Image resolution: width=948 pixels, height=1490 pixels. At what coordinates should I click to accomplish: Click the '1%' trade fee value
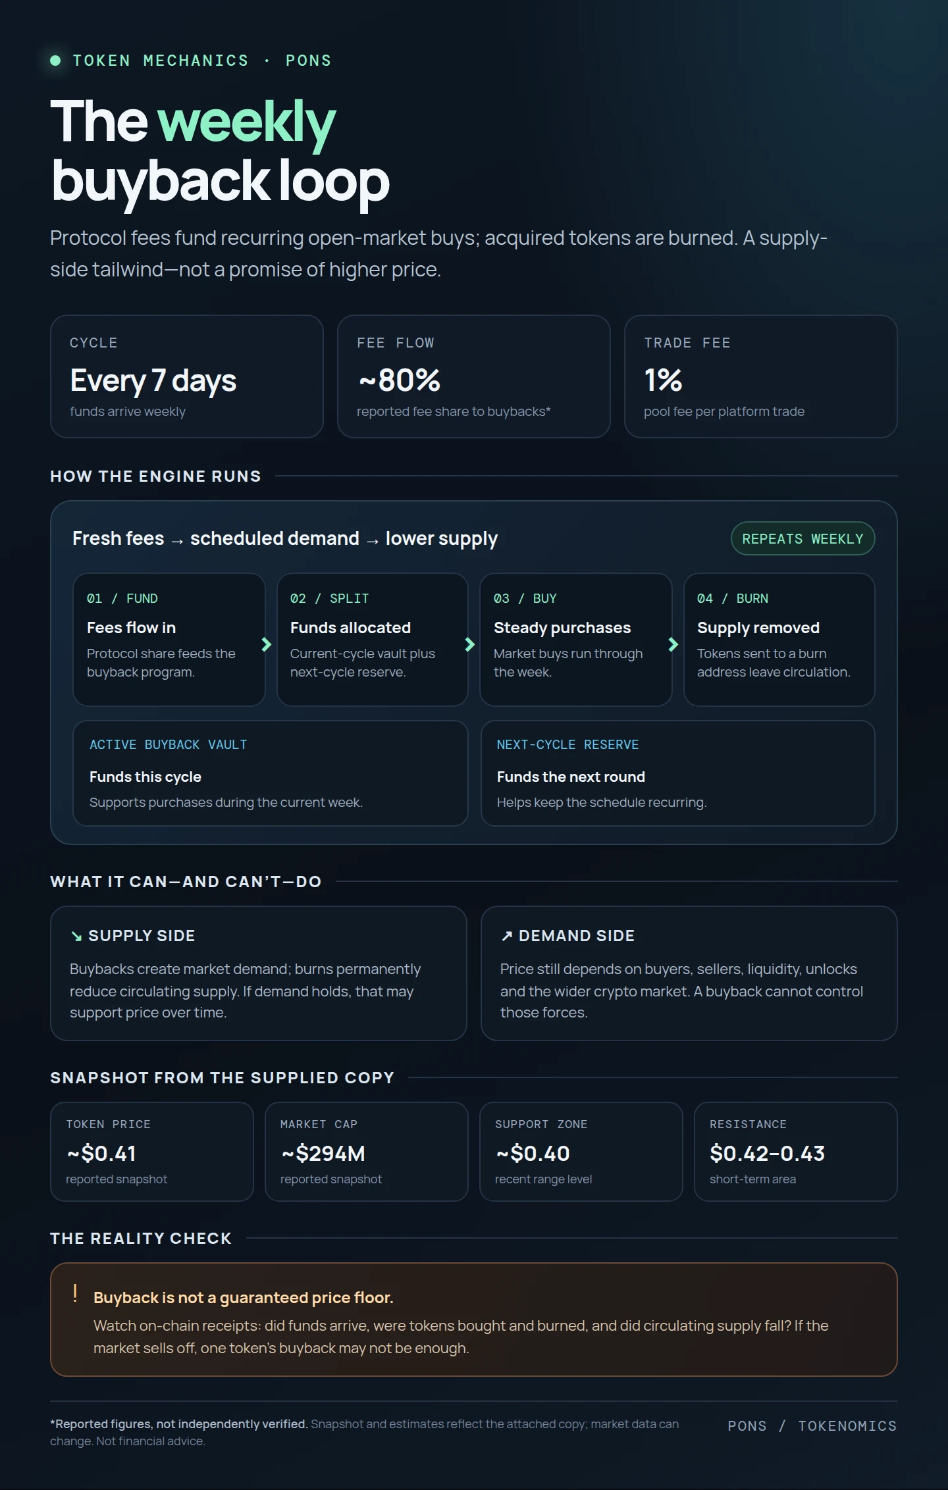[663, 380]
